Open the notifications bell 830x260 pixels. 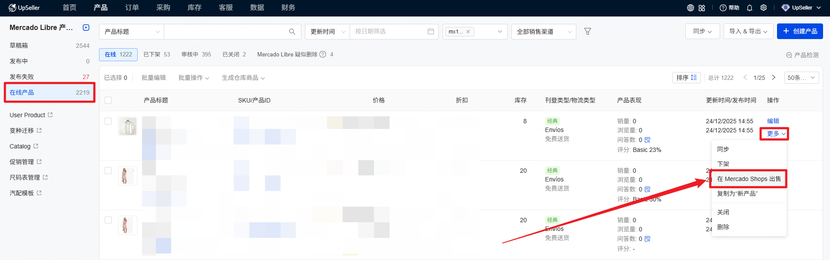[749, 8]
